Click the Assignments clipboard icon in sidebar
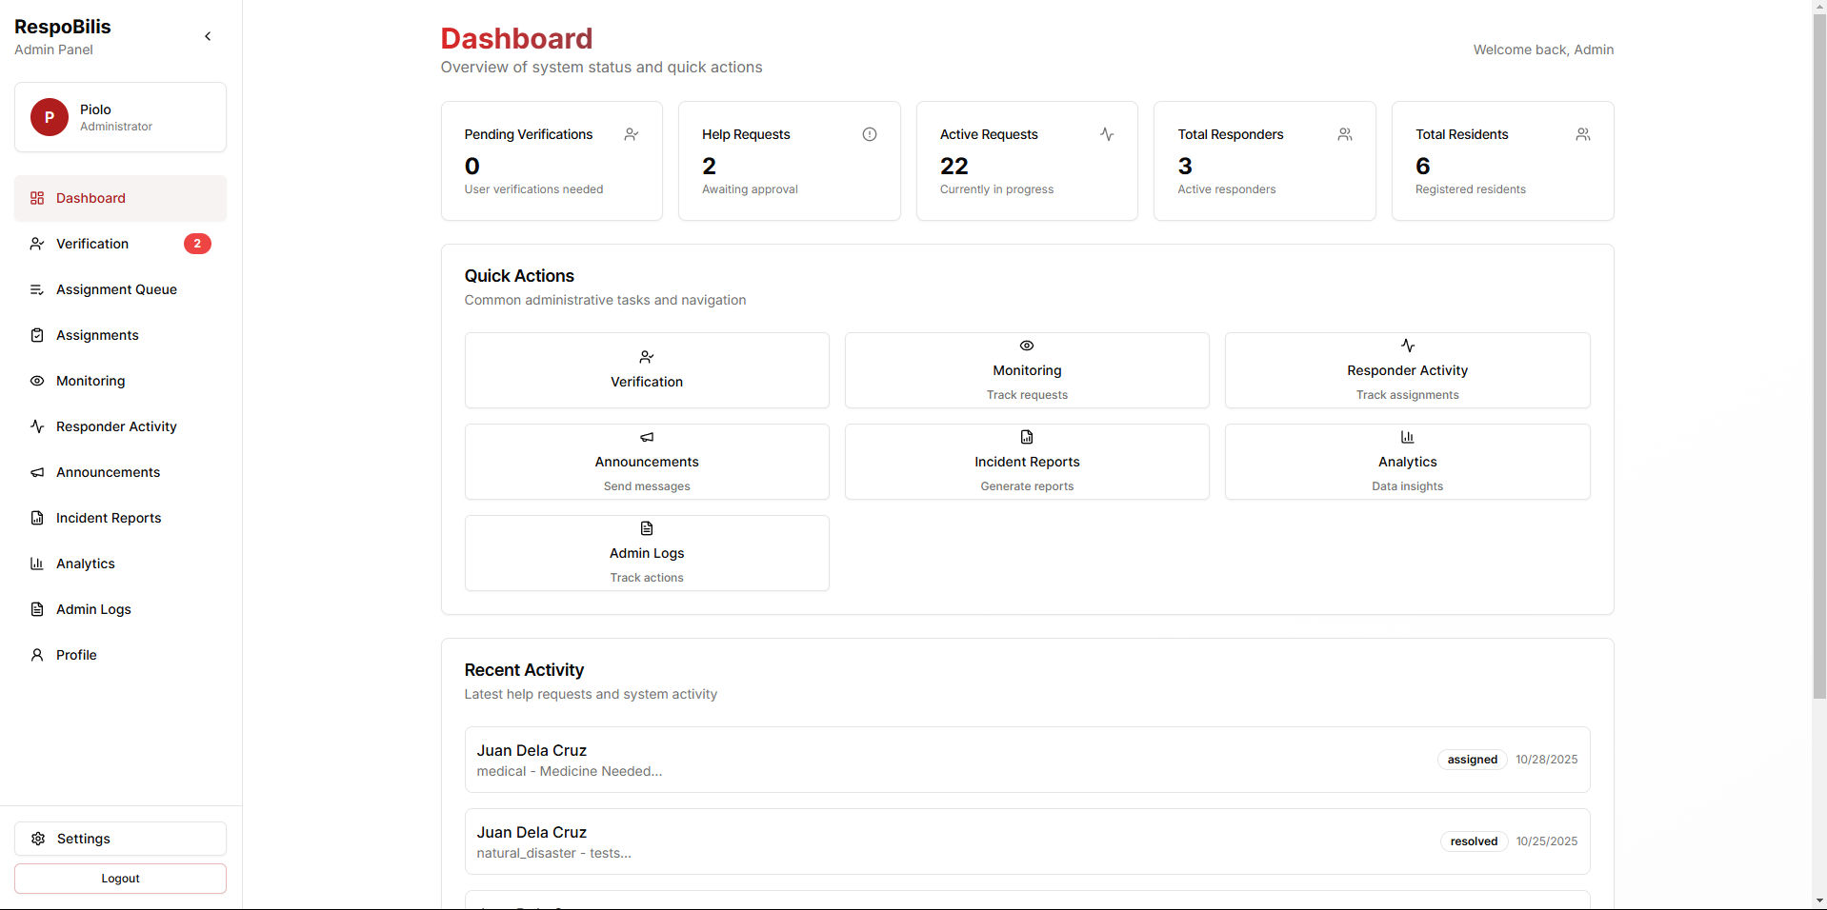Image resolution: width=1827 pixels, height=910 pixels. tap(37, 335)
